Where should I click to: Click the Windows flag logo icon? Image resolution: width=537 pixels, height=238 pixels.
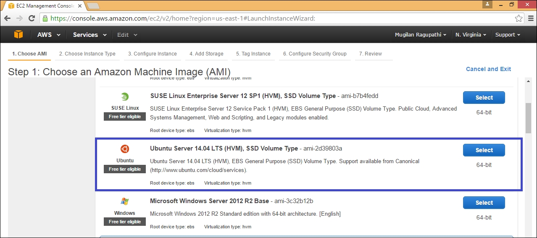pos(125,201)
